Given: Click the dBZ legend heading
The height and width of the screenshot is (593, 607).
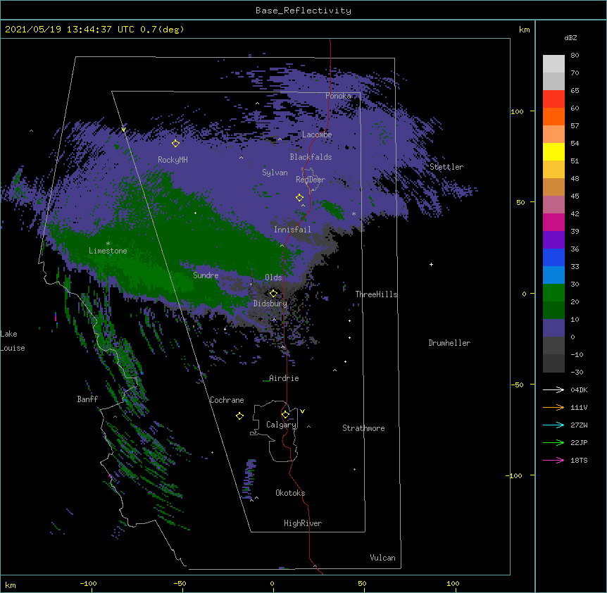Looking at the screenshot, I should click(570, 38).
